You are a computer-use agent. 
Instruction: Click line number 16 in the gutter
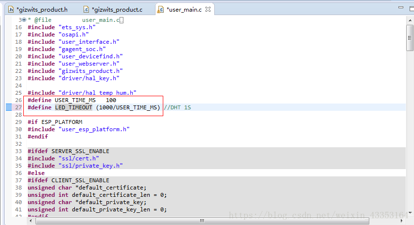[18, 27]
